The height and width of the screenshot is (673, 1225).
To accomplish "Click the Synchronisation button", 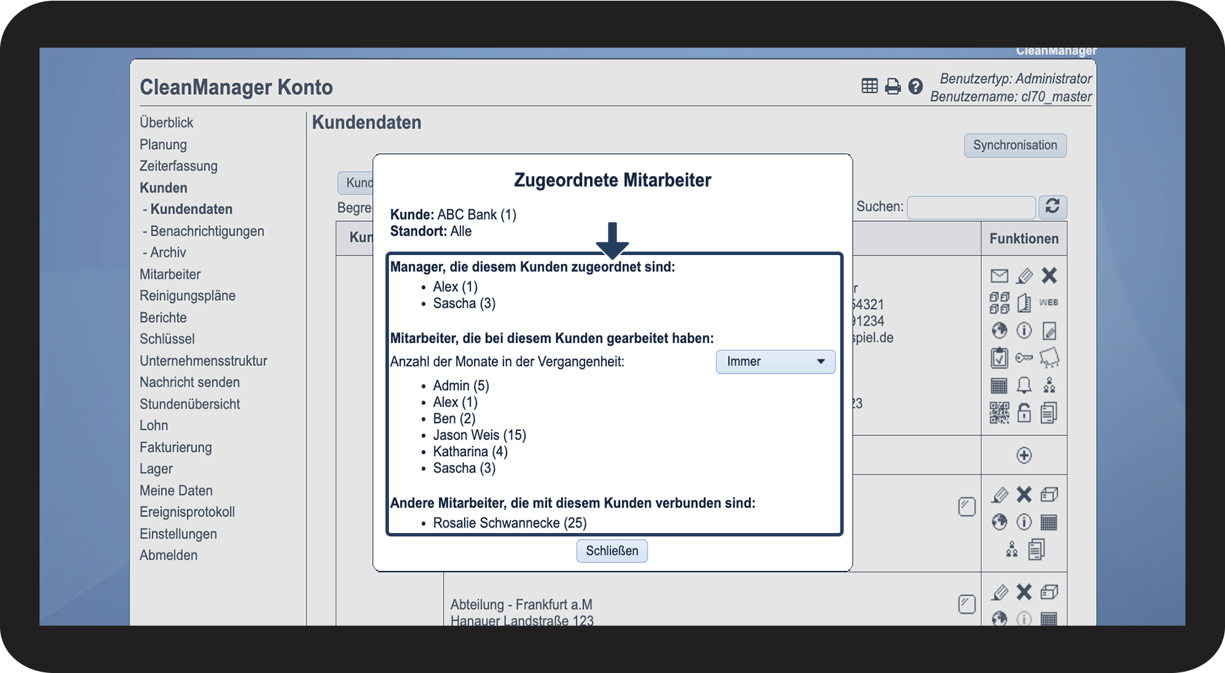I will (1015, 146).
